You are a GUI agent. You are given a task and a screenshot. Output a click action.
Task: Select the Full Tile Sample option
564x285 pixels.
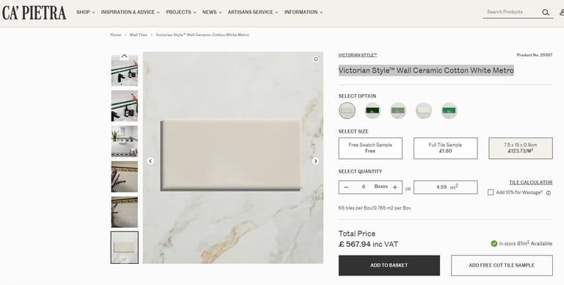click(x=445, y=148)
